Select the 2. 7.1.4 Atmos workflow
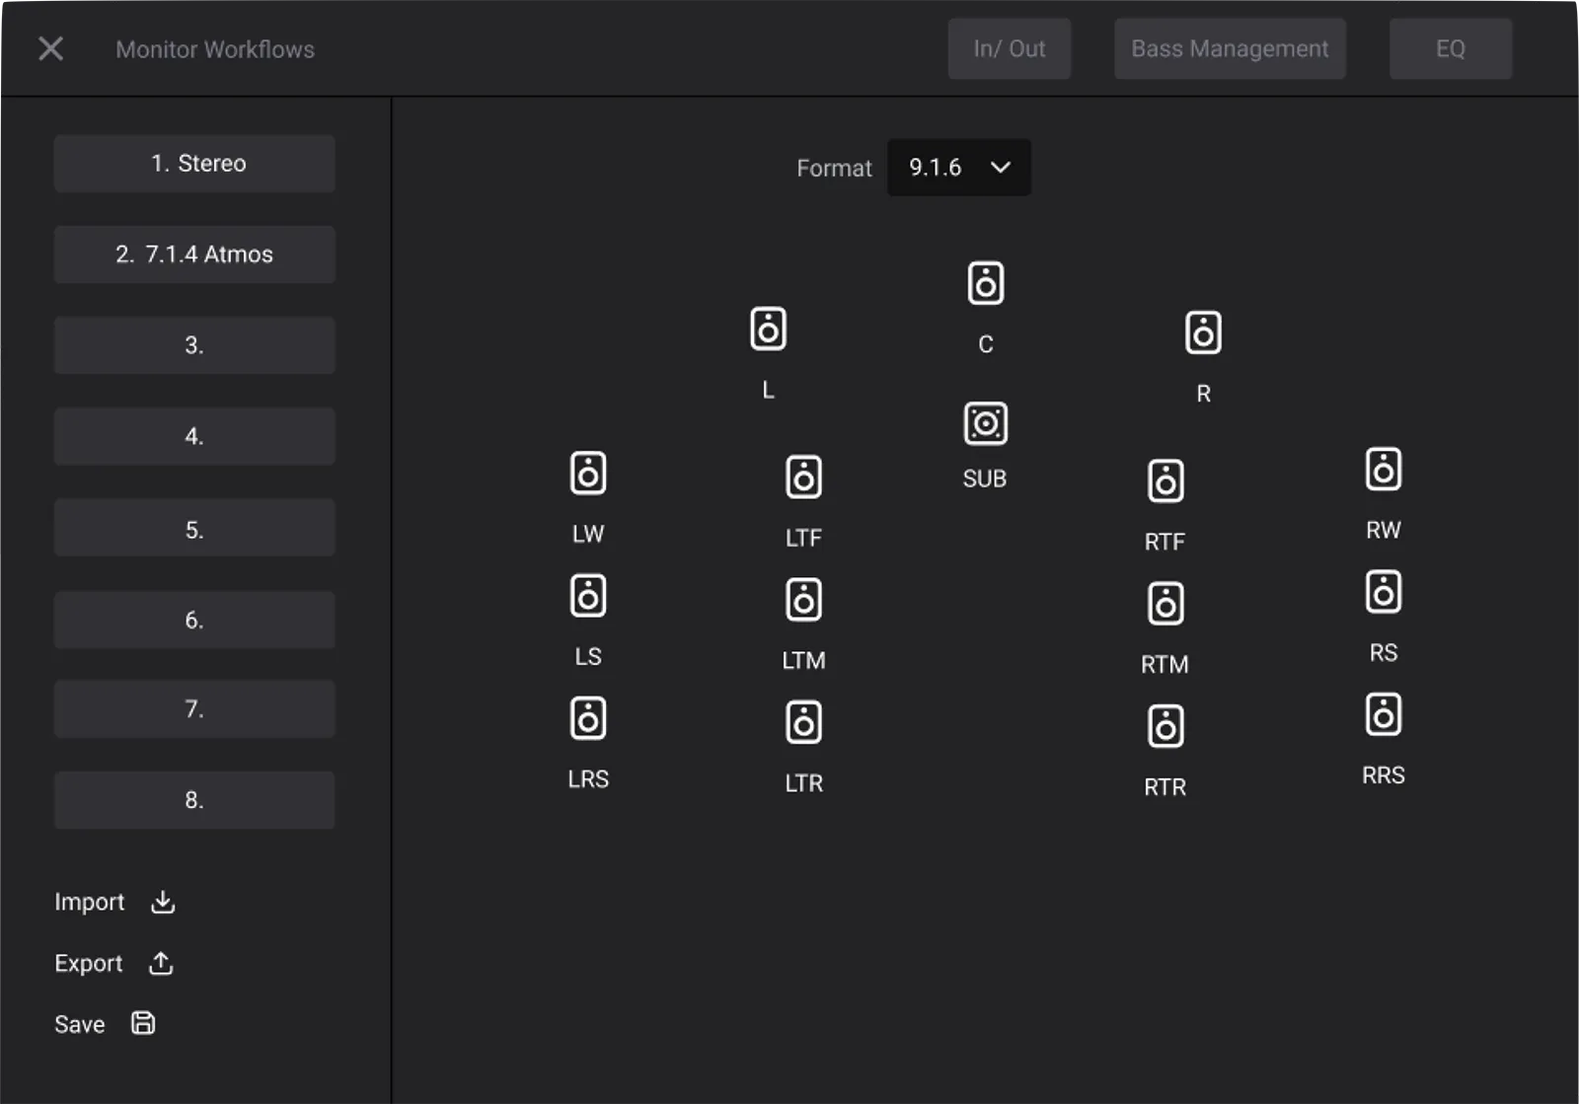This screenshot has width=1579, height=1104. click(194, 255)
